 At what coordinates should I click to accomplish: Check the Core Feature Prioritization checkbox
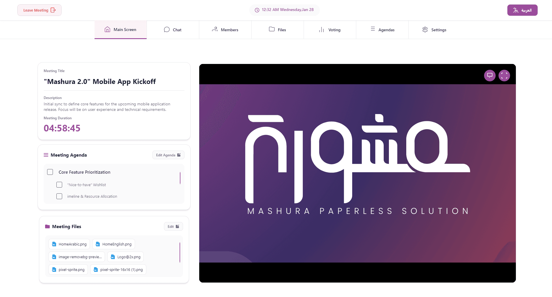pyautogui.click(x=50, y=172)
